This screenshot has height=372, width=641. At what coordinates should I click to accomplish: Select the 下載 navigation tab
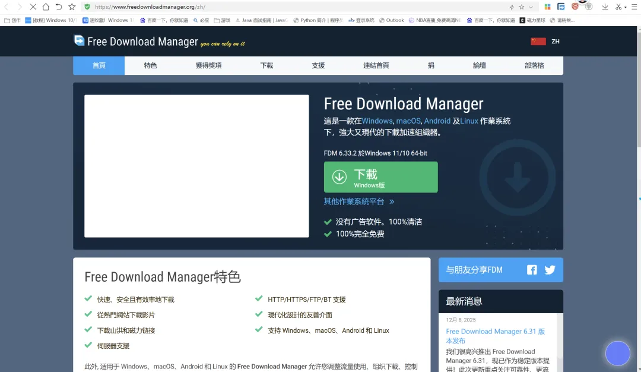266,65
